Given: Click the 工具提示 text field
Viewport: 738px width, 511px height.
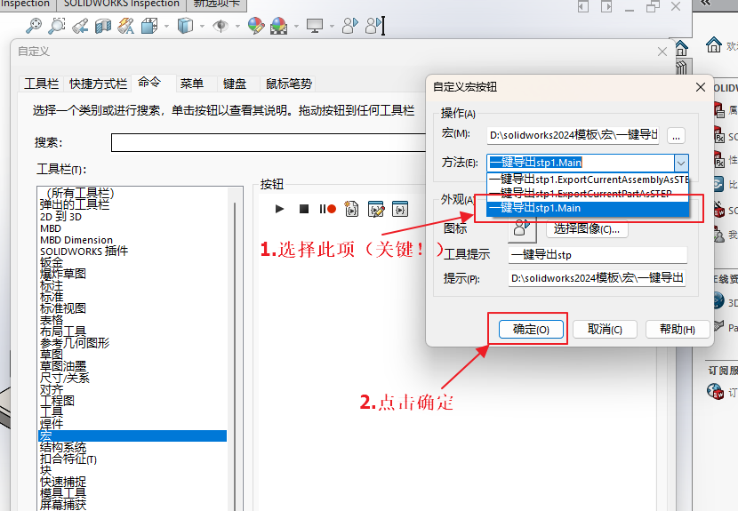Looking at the screenshot, I should (x=597, y=255).
